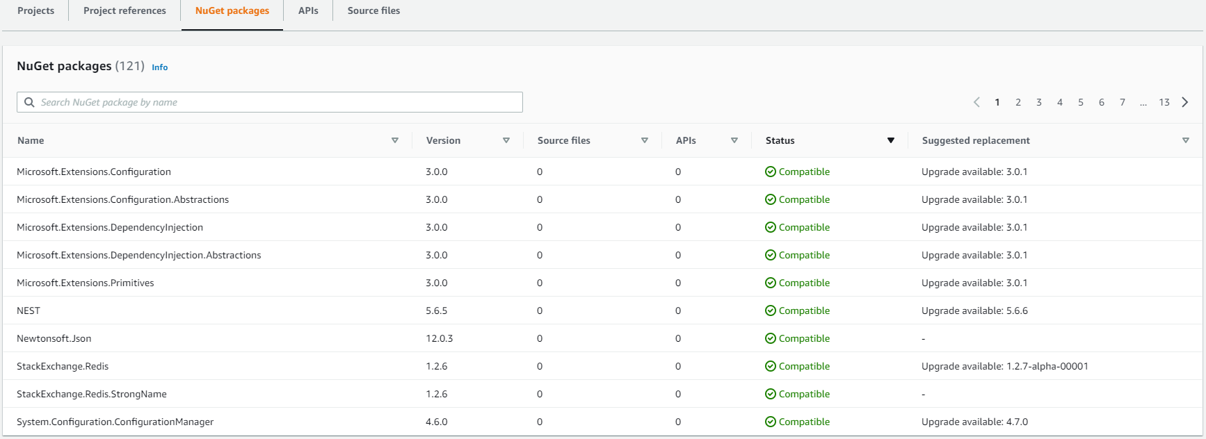Sort by Name column arrow
1206x439 pixels.
point(395,140)
